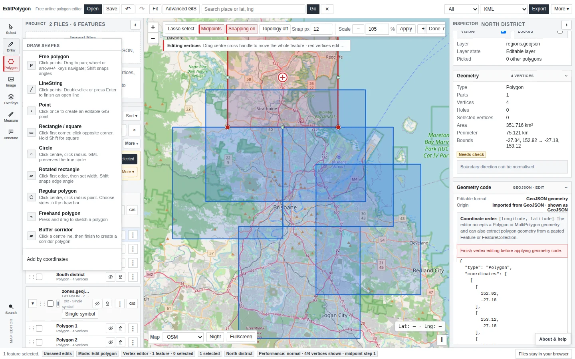The image size is (575, 359).
Task: Pick Free polygon P icon
Action: [31, 65]
